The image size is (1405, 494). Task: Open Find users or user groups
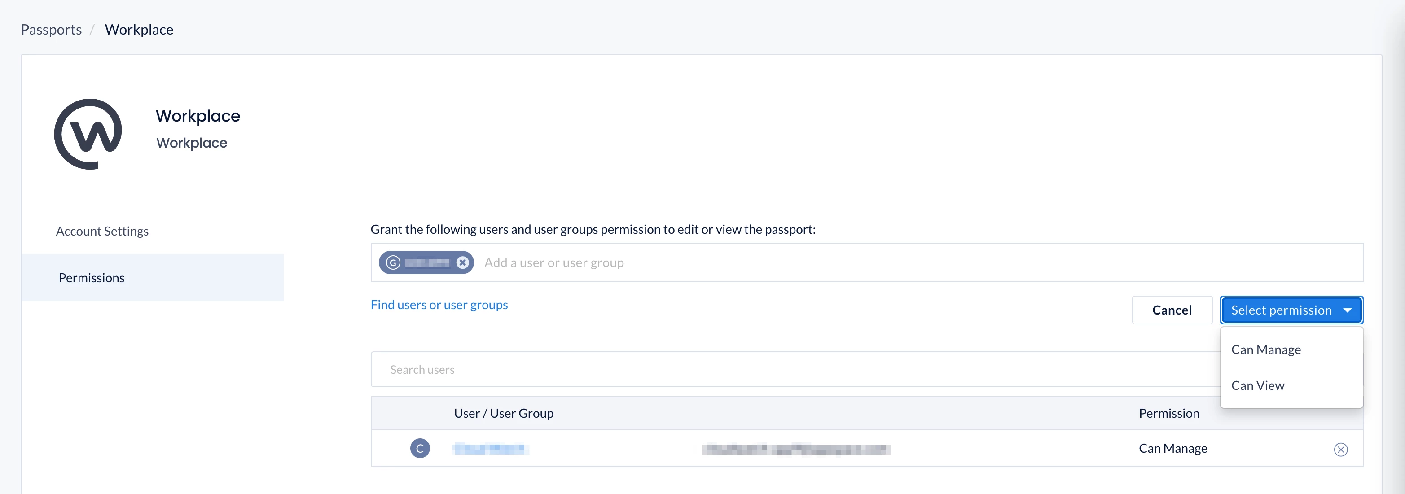point(439,305)
